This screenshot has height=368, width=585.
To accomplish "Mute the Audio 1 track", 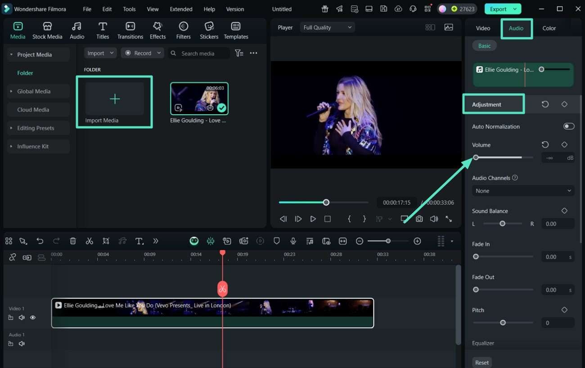I will tap(22, 344).
